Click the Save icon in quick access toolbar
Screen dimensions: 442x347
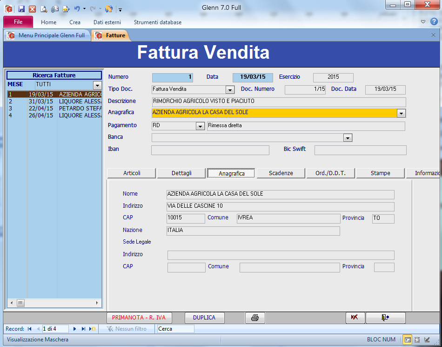tap(21, 9)
